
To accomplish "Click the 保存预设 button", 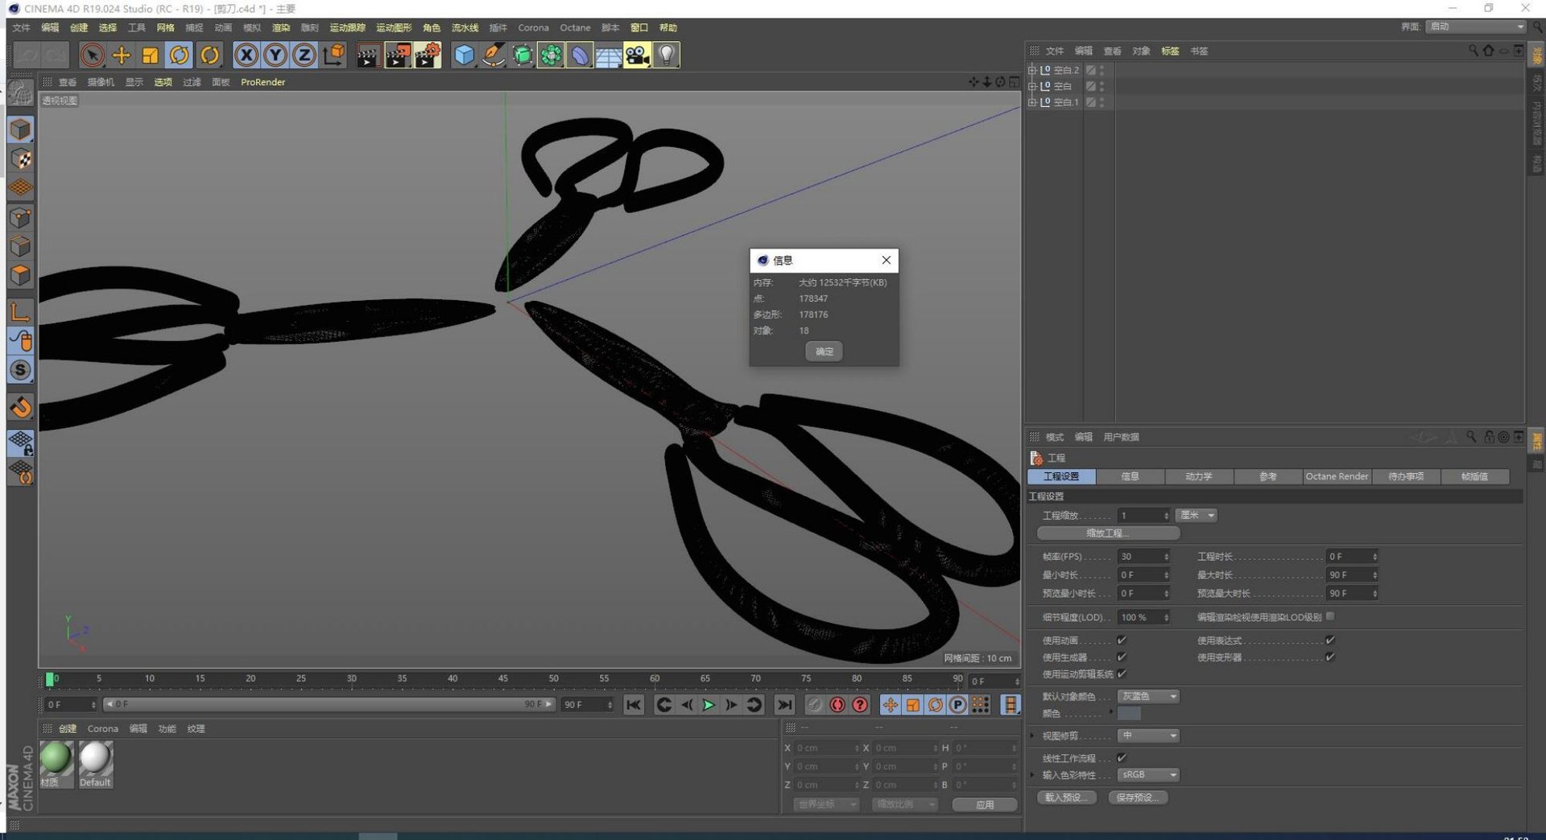I will coord(1138,797).
